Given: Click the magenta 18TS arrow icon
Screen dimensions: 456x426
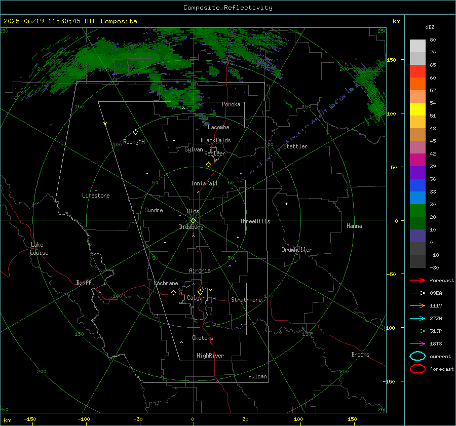Looking at the screenshot, I should (x=417, y=344).
